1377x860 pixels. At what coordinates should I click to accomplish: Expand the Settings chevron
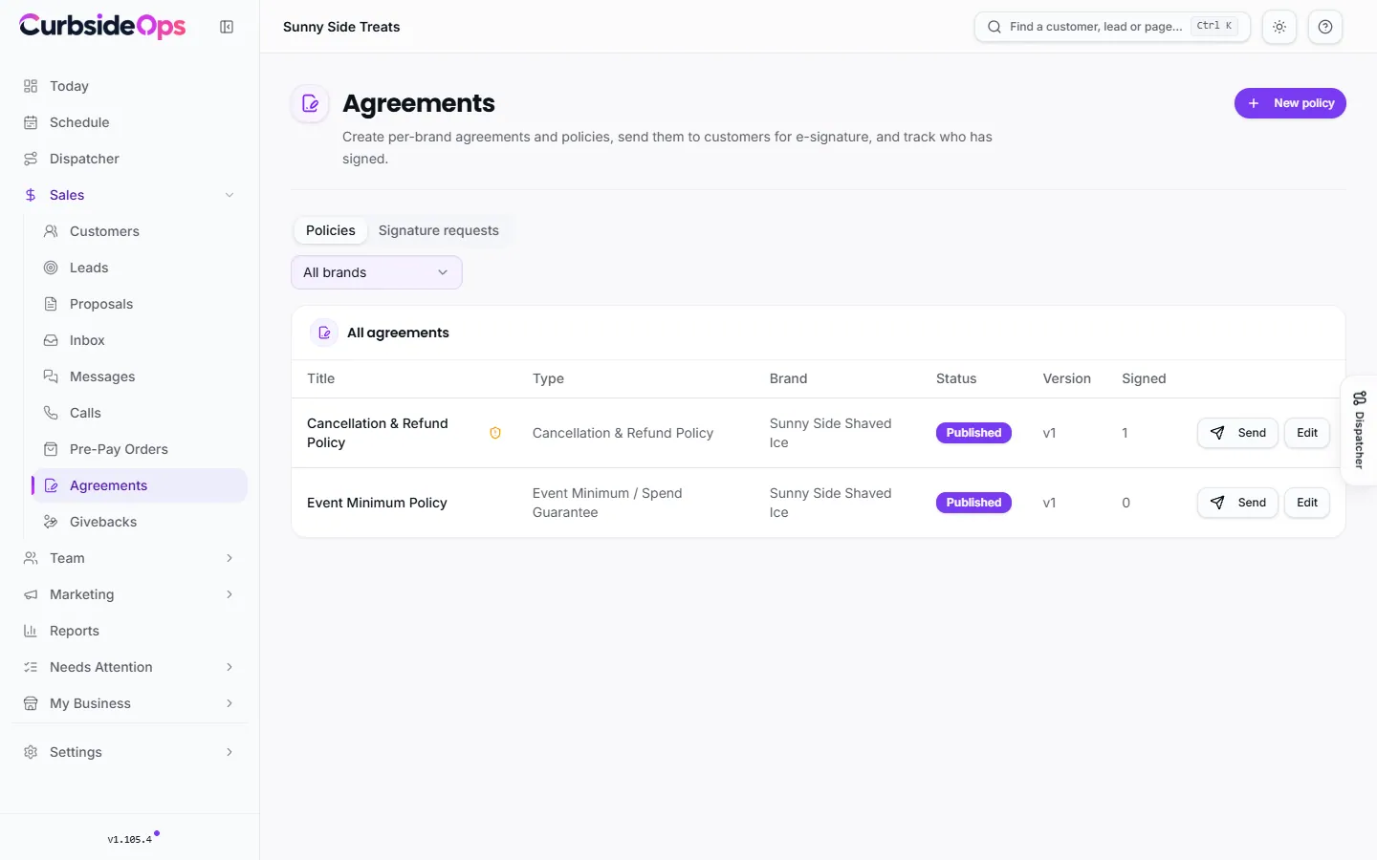coord(229,752)
